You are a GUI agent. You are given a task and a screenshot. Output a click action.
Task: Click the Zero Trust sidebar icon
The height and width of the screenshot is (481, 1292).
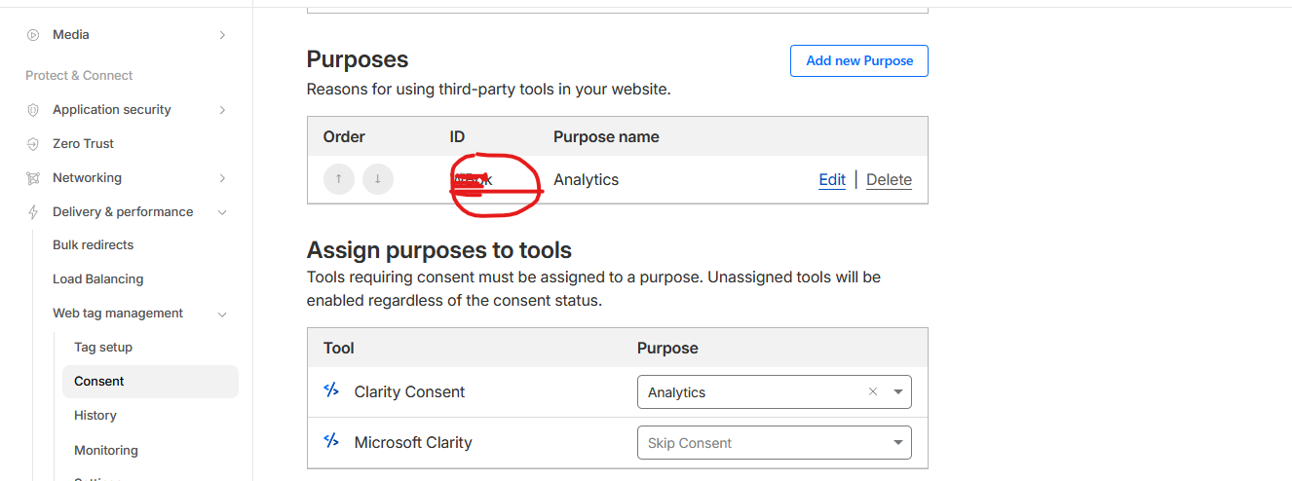[33, 144]
